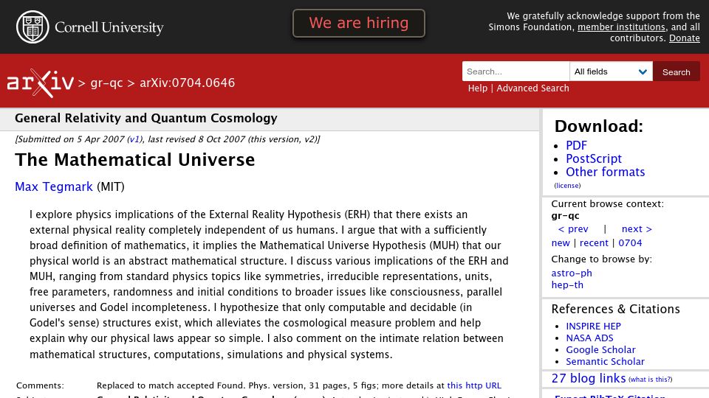
Task: Click the We are hiring button
Action: coord(359,23)
